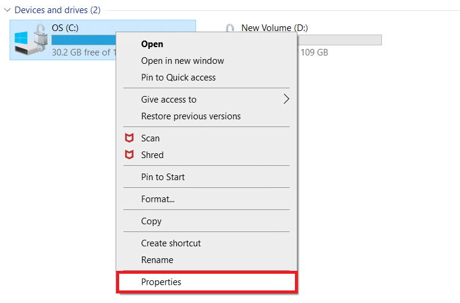Image resolution: width=460 pixels, height=303 pixels.
Task: Run McAfee Scan on the drive
Action: point(150,138)
